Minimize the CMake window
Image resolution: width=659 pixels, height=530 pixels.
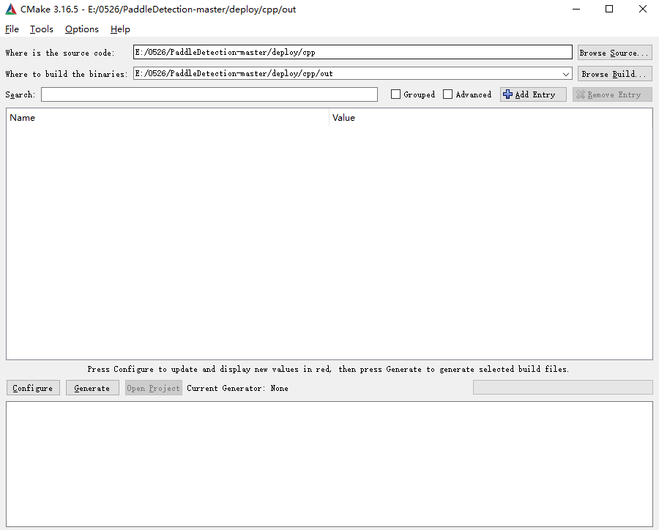click(576, 10)
